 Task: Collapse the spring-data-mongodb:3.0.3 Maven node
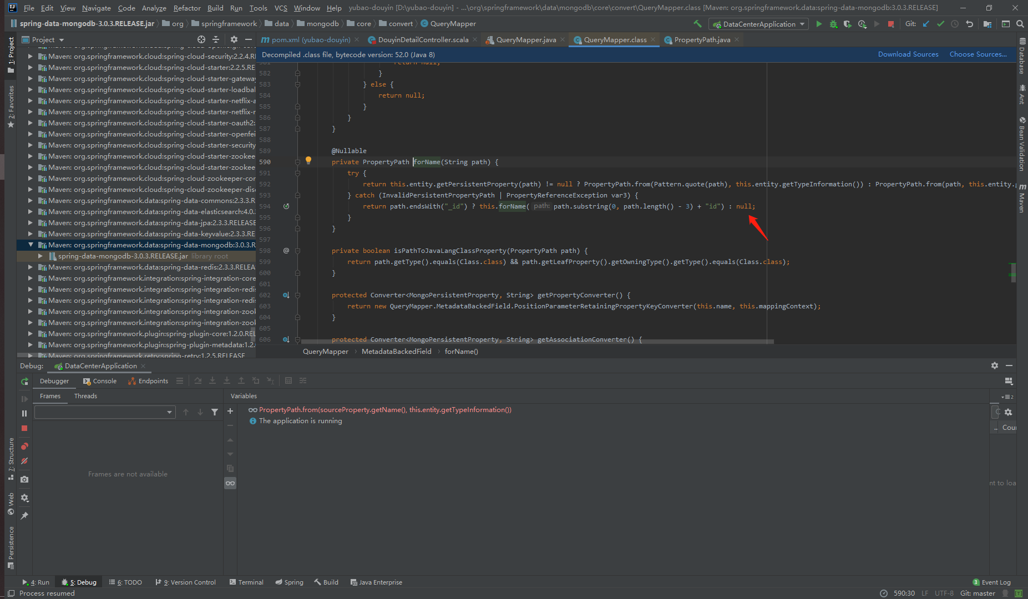(x=31, y=245)
